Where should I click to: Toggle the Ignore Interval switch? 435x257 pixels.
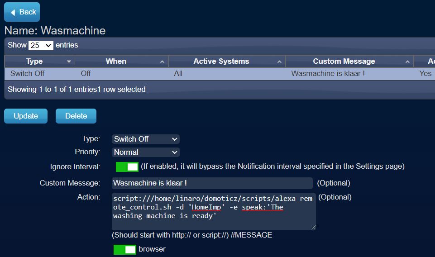tap(127, 167)
